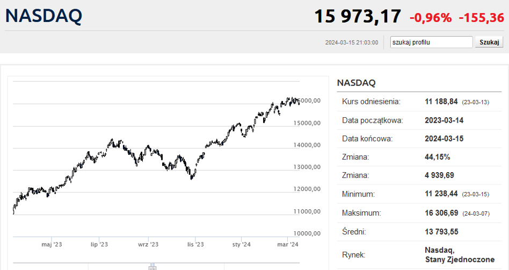509x270 pixels.
Task: Click the chart range slider handle below the chart
Action: coord(152,267)
